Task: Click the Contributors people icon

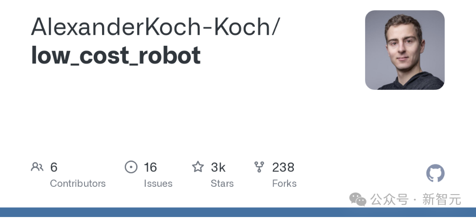Action: [x=37, y=167]
